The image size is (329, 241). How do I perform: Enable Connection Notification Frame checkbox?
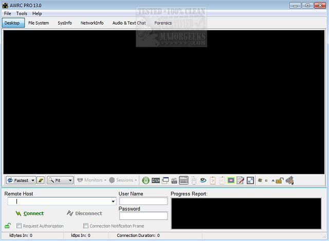86,226
